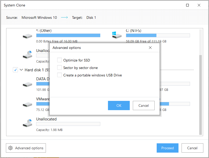Viewport: 209px width, 158px height.
Task: Click the Unallocated 1.98 MB disk icon
Action: [x=27, y=123]
